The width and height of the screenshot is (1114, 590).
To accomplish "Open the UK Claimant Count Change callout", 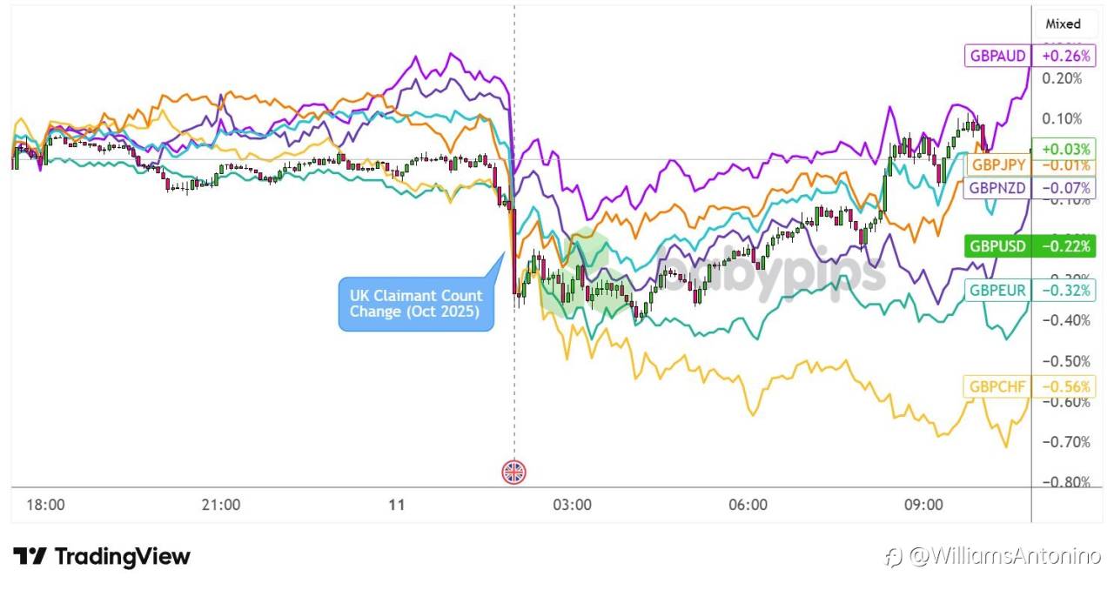I will coord(415,304).
